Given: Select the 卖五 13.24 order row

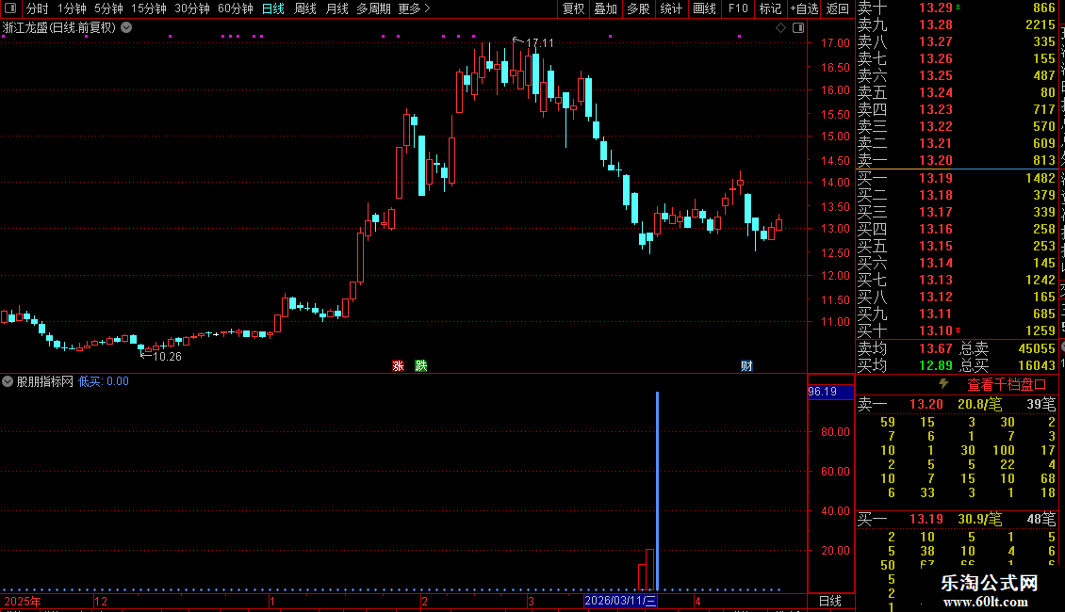Looking at the screenshot, I should pyautogui.click(x=957, y=92).
